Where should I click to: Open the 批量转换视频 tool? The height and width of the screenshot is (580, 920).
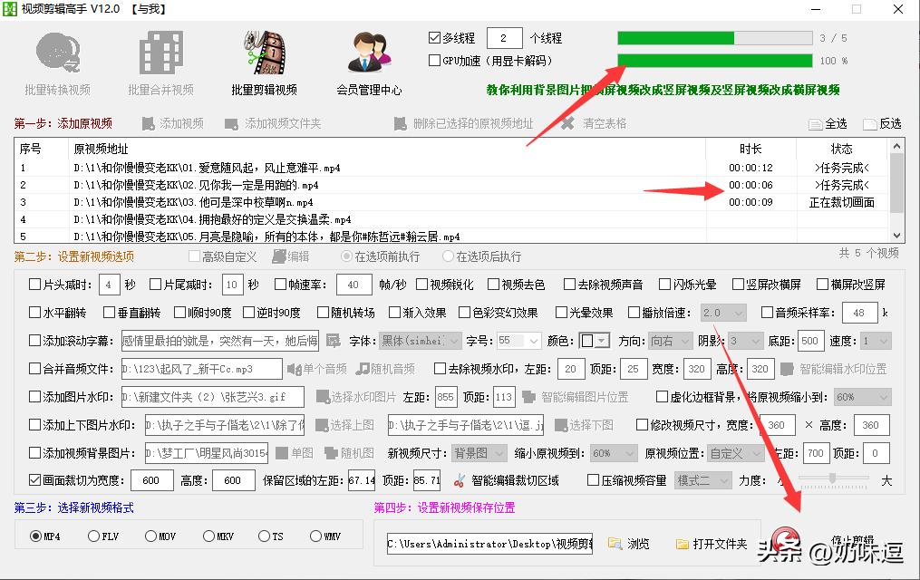[x=57, y=56]
